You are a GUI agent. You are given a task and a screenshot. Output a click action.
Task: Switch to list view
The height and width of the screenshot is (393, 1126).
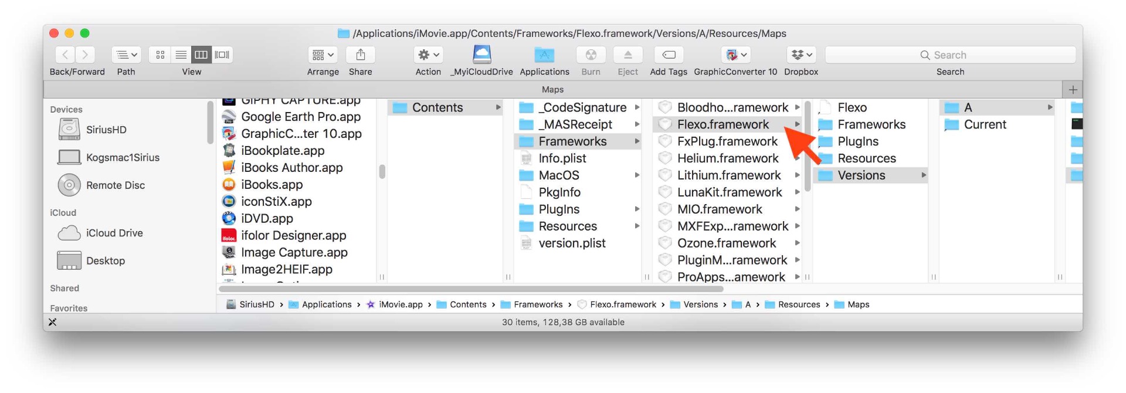[181, 55]
